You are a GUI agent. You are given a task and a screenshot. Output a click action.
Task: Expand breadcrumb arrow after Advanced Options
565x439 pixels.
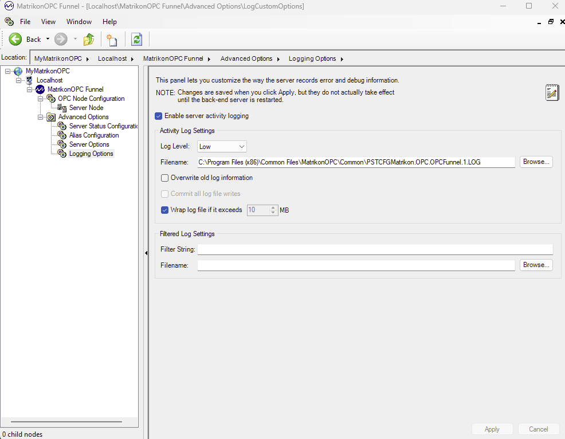(278, 59)
